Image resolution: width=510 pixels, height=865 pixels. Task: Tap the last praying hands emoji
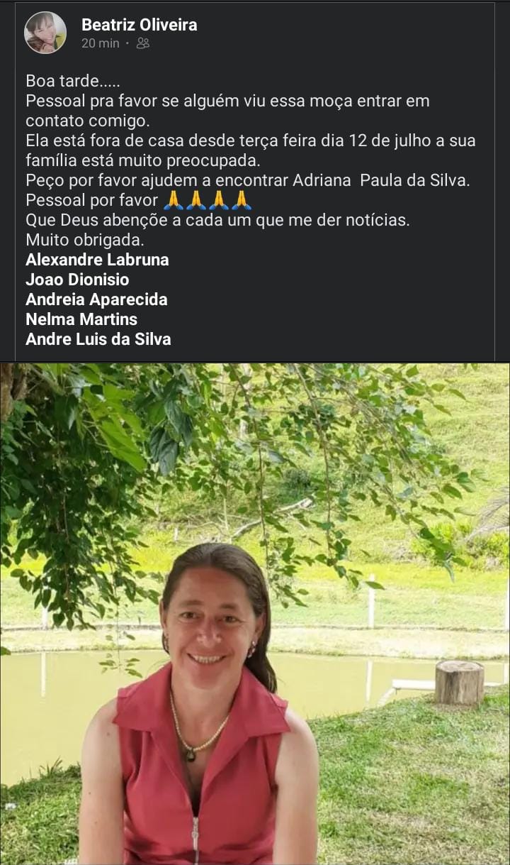[x=242, y=200]
